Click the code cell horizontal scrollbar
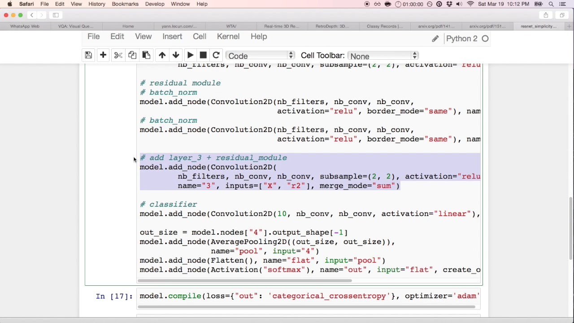The image size is (574, 323). (x=245, y=281)
